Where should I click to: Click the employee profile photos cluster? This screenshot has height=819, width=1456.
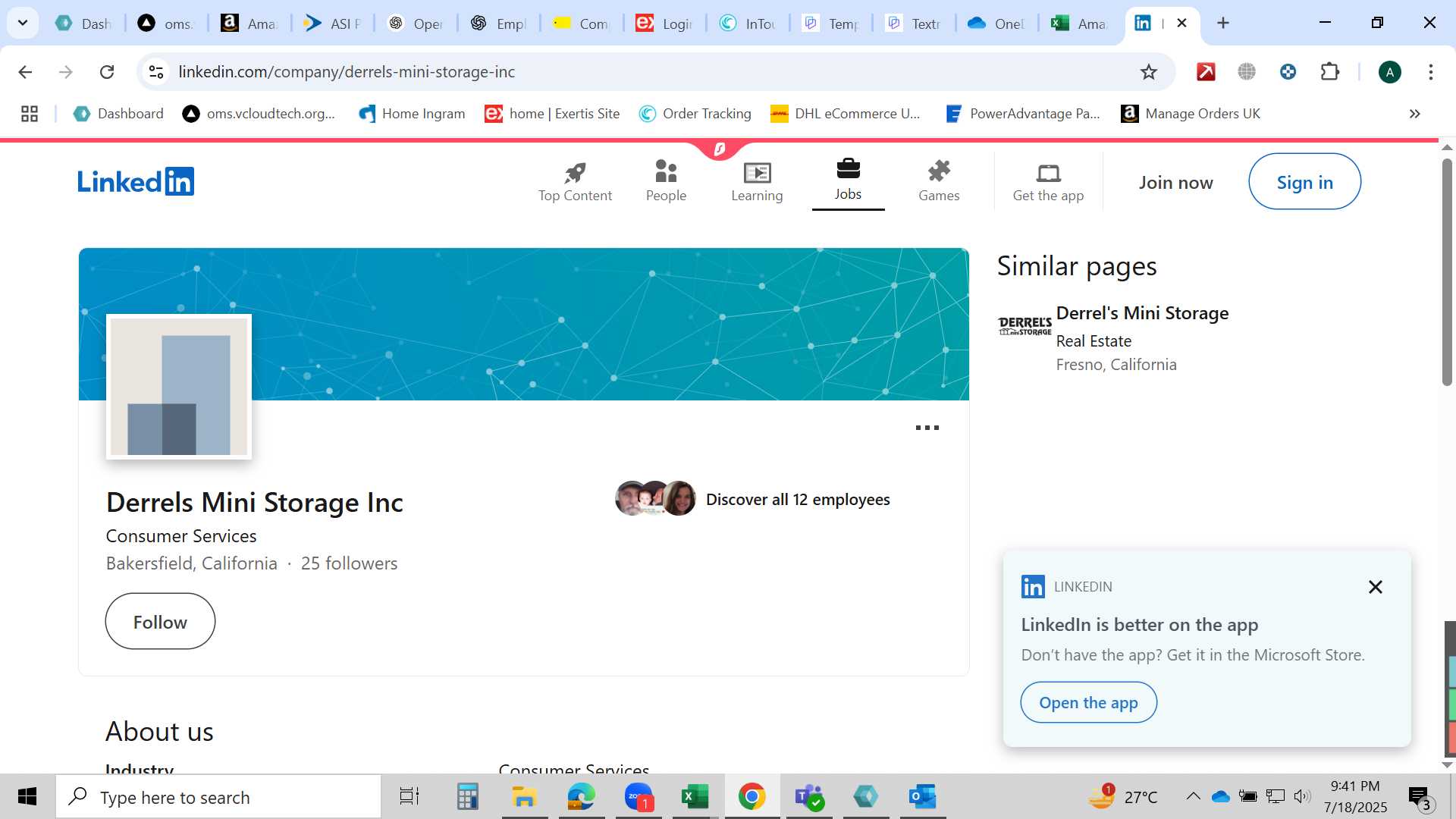[655, 498]
